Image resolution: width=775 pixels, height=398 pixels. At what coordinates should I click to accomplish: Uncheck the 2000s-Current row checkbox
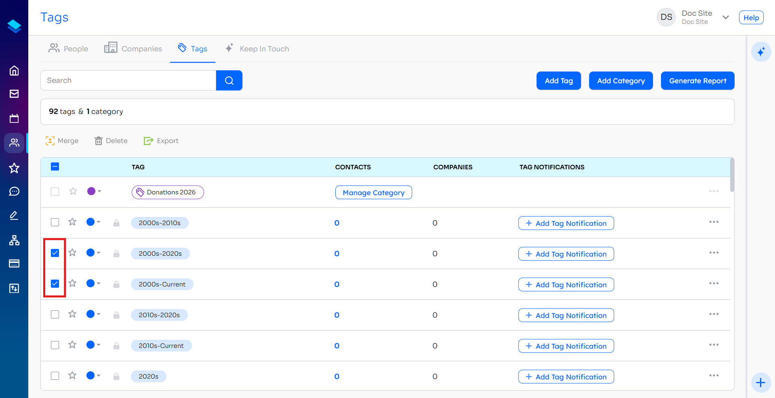coord(55,284)
